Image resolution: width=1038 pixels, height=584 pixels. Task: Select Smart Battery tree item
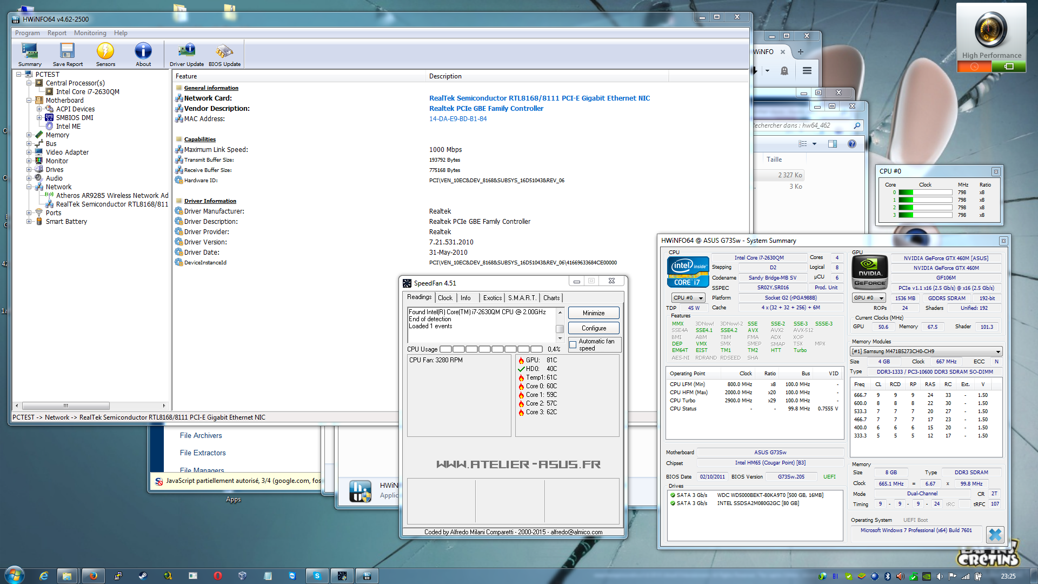pos(66,222)
